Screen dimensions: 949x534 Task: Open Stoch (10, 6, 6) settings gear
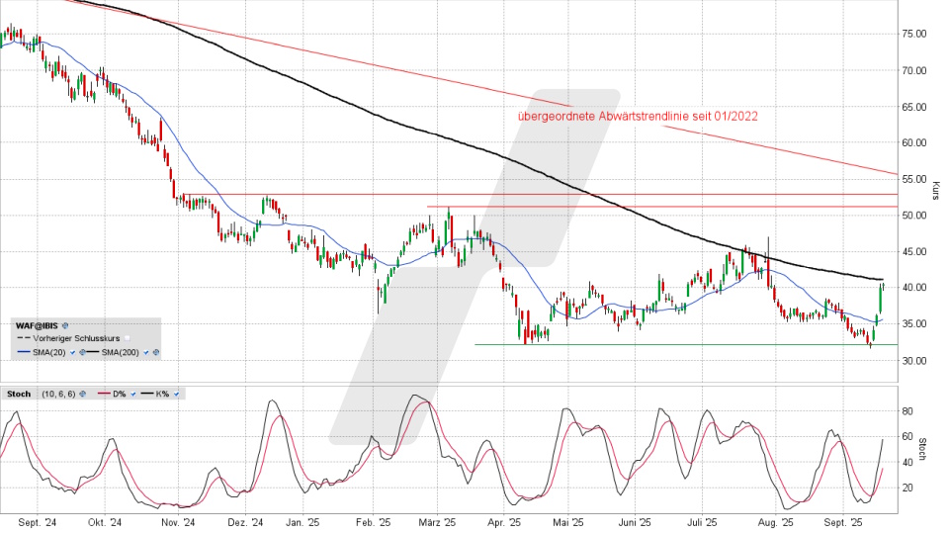pos(82,394)
